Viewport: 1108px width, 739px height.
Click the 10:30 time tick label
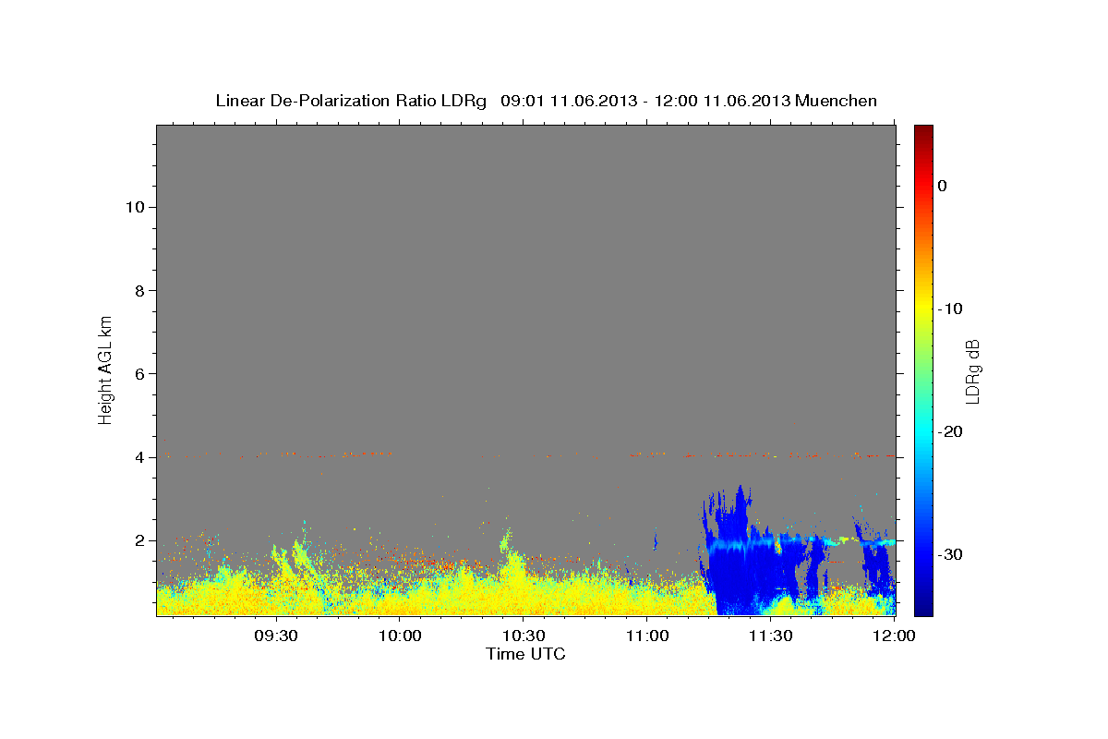pyautogui.click(x=524, y=636)
